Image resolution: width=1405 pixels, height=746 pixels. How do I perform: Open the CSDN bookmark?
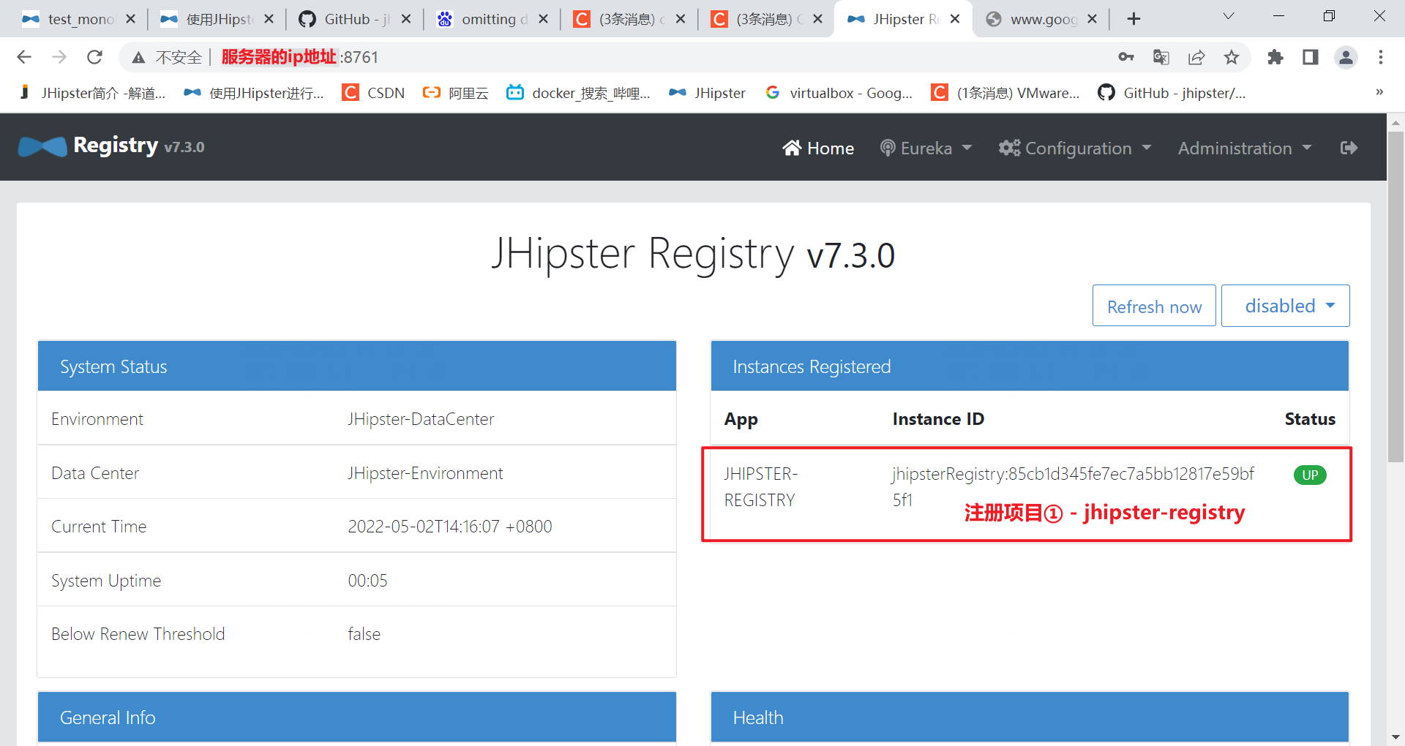tap(373, 93)
